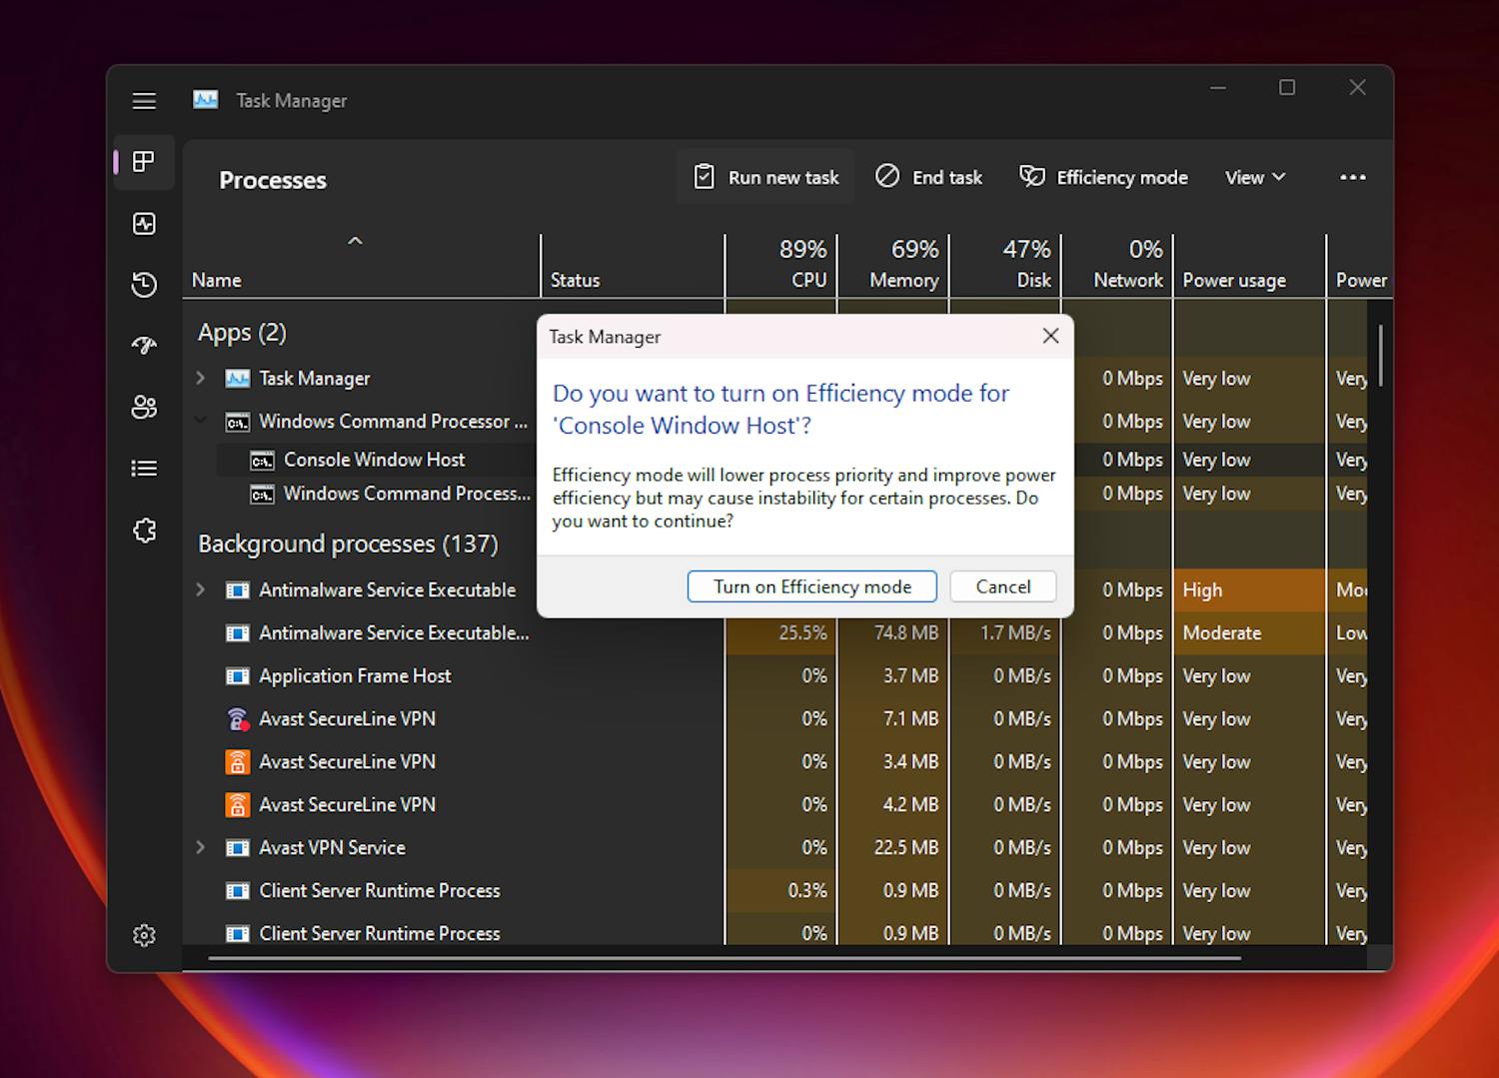Image resolution: width=1499 pixels, height=1078 pixels.
Task: Click Turn on Efficiency mode
Action: (x=811, y=586)
